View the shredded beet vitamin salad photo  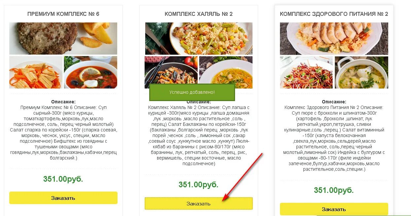306,72
